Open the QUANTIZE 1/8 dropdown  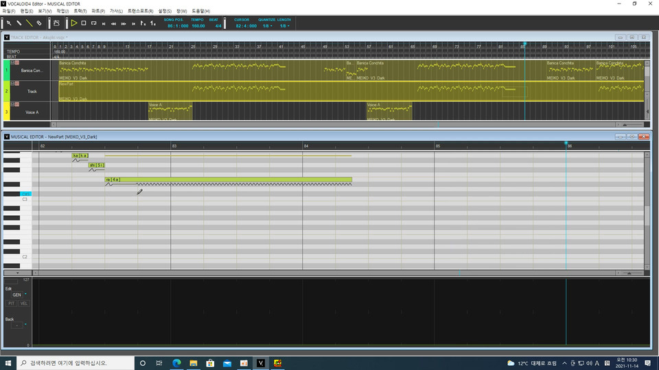(x=268, y=26)
